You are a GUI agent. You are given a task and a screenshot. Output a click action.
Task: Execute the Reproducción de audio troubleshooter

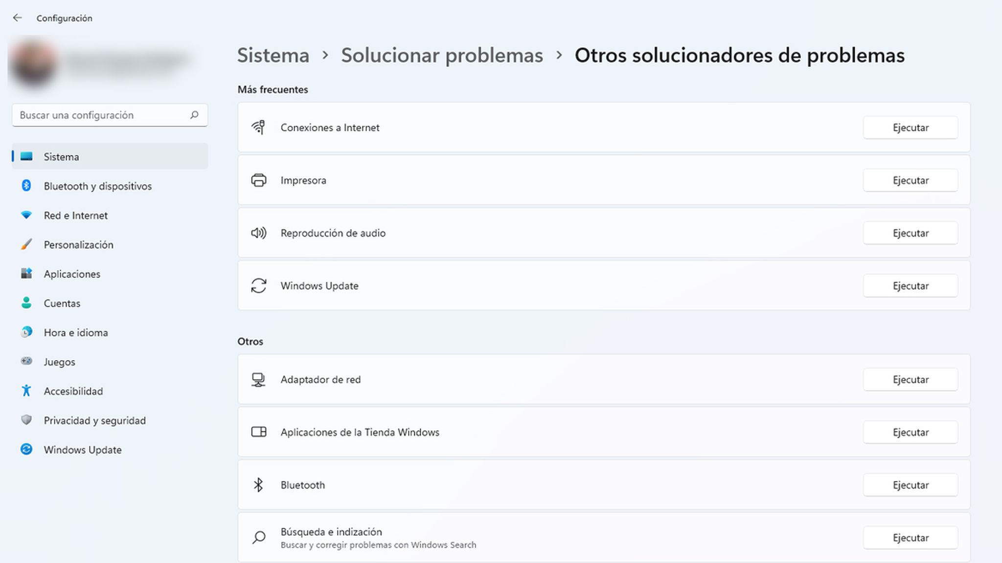(x=911, y=232)
